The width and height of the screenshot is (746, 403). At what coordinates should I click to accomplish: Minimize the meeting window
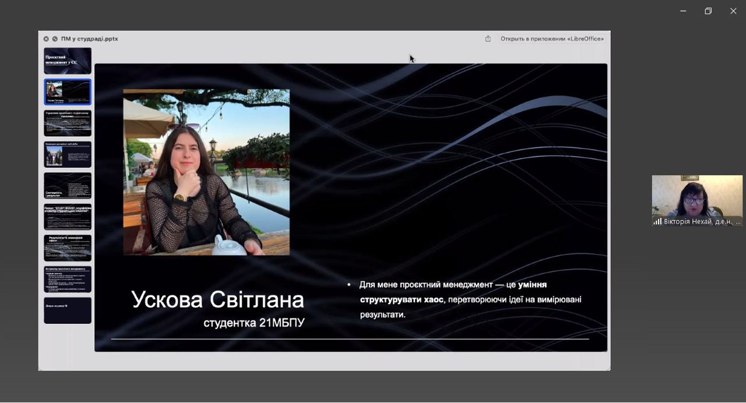pyautogui.click(x=683, y=11)
